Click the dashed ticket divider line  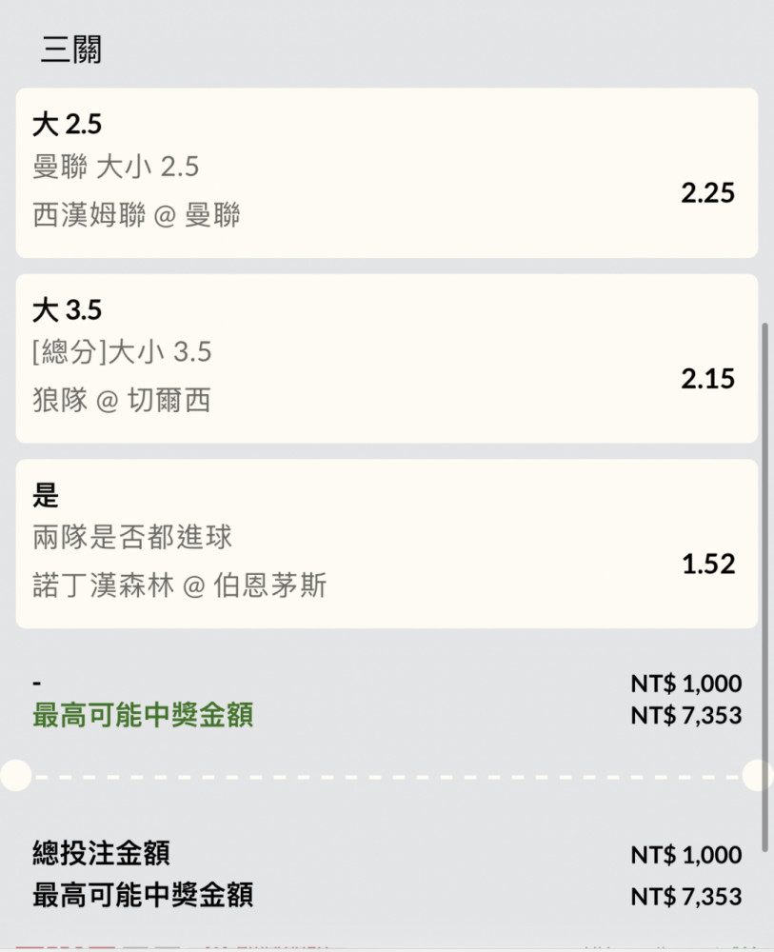click(387, 777)
